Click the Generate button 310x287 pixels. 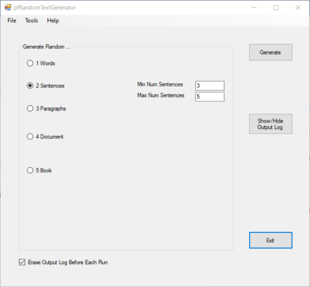[x=271, y=52]
